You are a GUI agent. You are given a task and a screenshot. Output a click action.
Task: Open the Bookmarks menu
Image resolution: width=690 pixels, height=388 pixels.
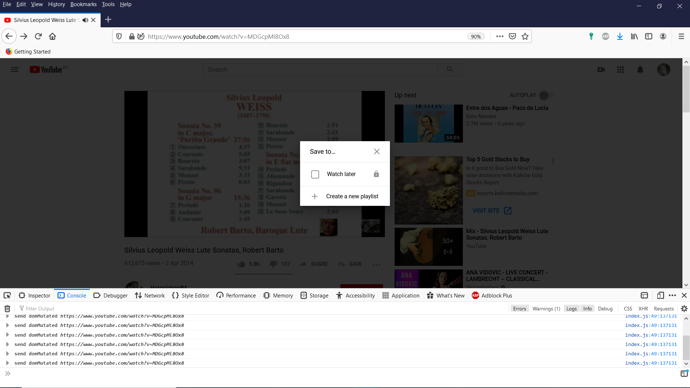tap(83, 4)
